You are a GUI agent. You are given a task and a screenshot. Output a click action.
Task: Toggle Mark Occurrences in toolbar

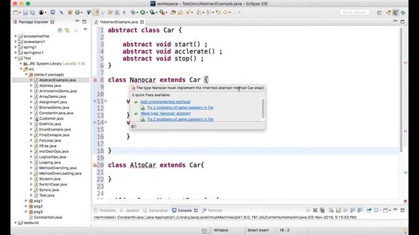tap(96, 12)
